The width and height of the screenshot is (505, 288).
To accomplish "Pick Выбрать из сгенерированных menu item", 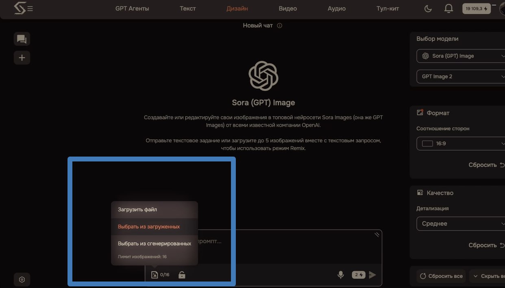I will click(x=155, y=244).
